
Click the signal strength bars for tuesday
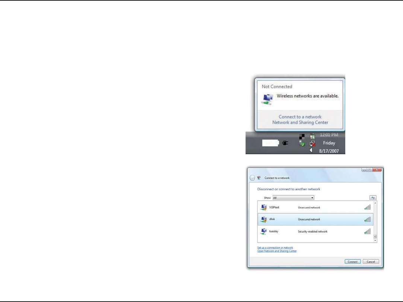[x=368, y=231]
